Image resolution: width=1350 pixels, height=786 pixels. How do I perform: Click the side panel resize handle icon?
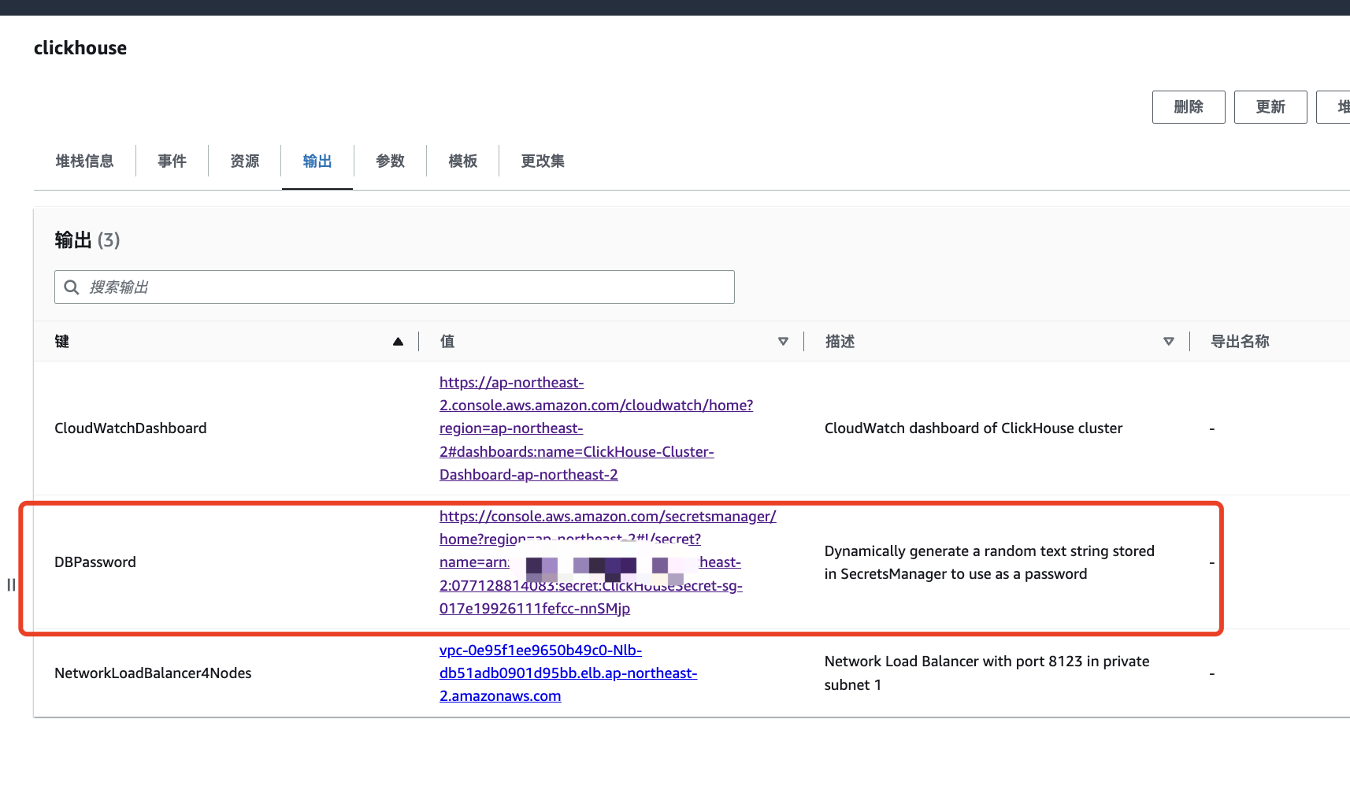pyautogui.click(x=11, y=584)
